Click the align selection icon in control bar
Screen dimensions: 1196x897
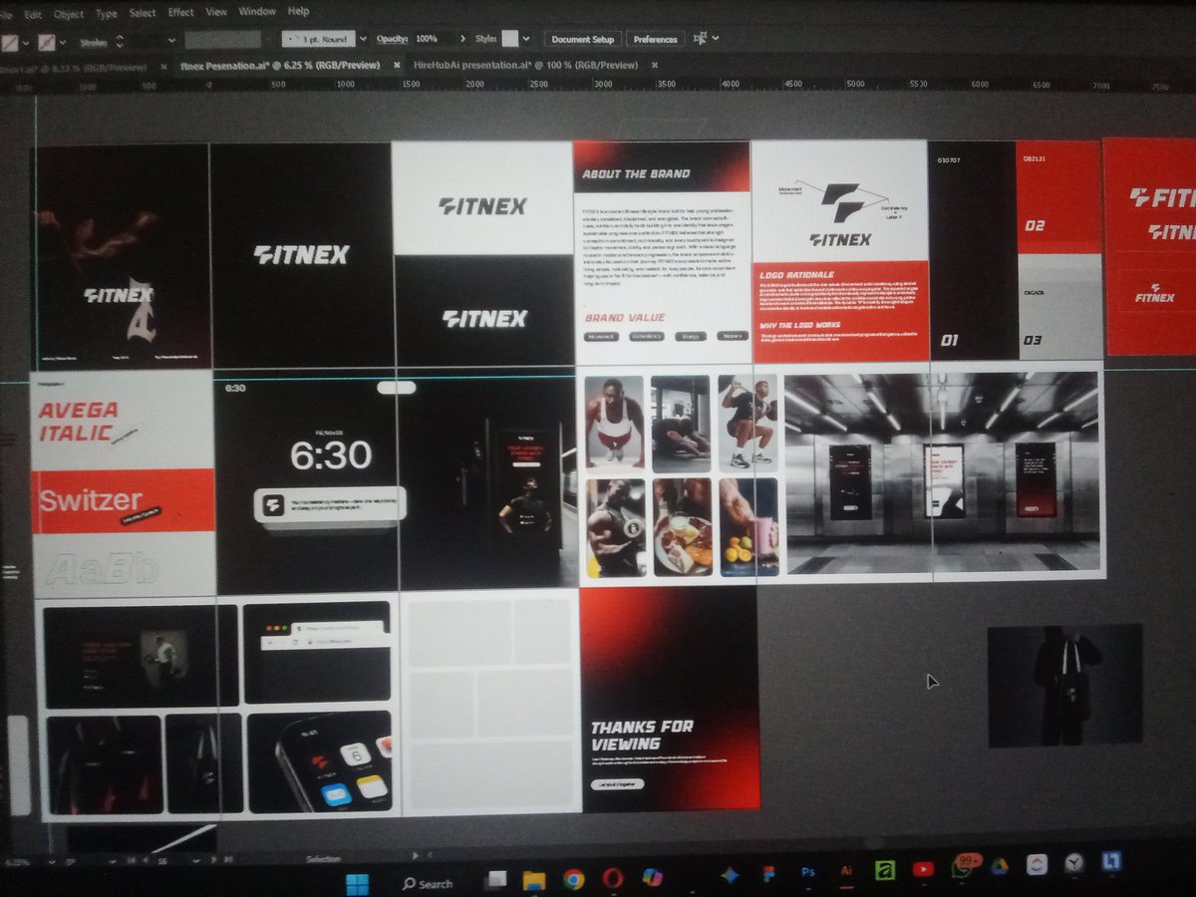[701, 38]
